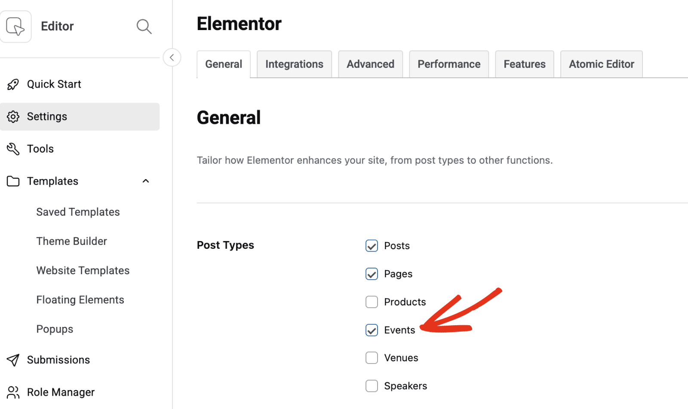Open Theme Builder

point(71,241)
